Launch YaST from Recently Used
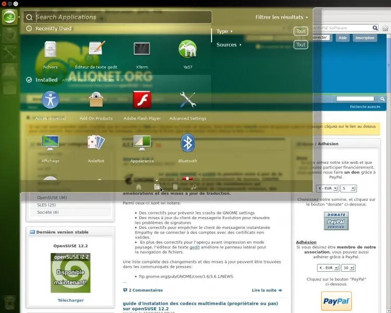Screen dimensions: 391x313 188,55
